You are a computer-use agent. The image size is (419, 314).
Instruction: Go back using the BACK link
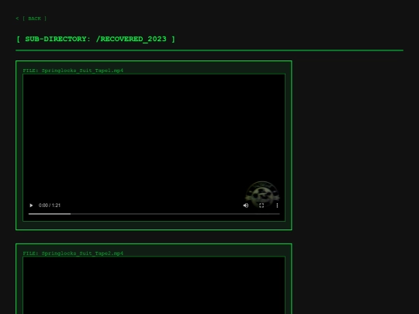pyautogui.click(x=31, y=19)
